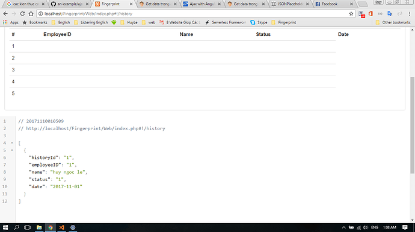Click the "2017-11-01" date value
Screen dimensions: 415x232
point(66,186)
